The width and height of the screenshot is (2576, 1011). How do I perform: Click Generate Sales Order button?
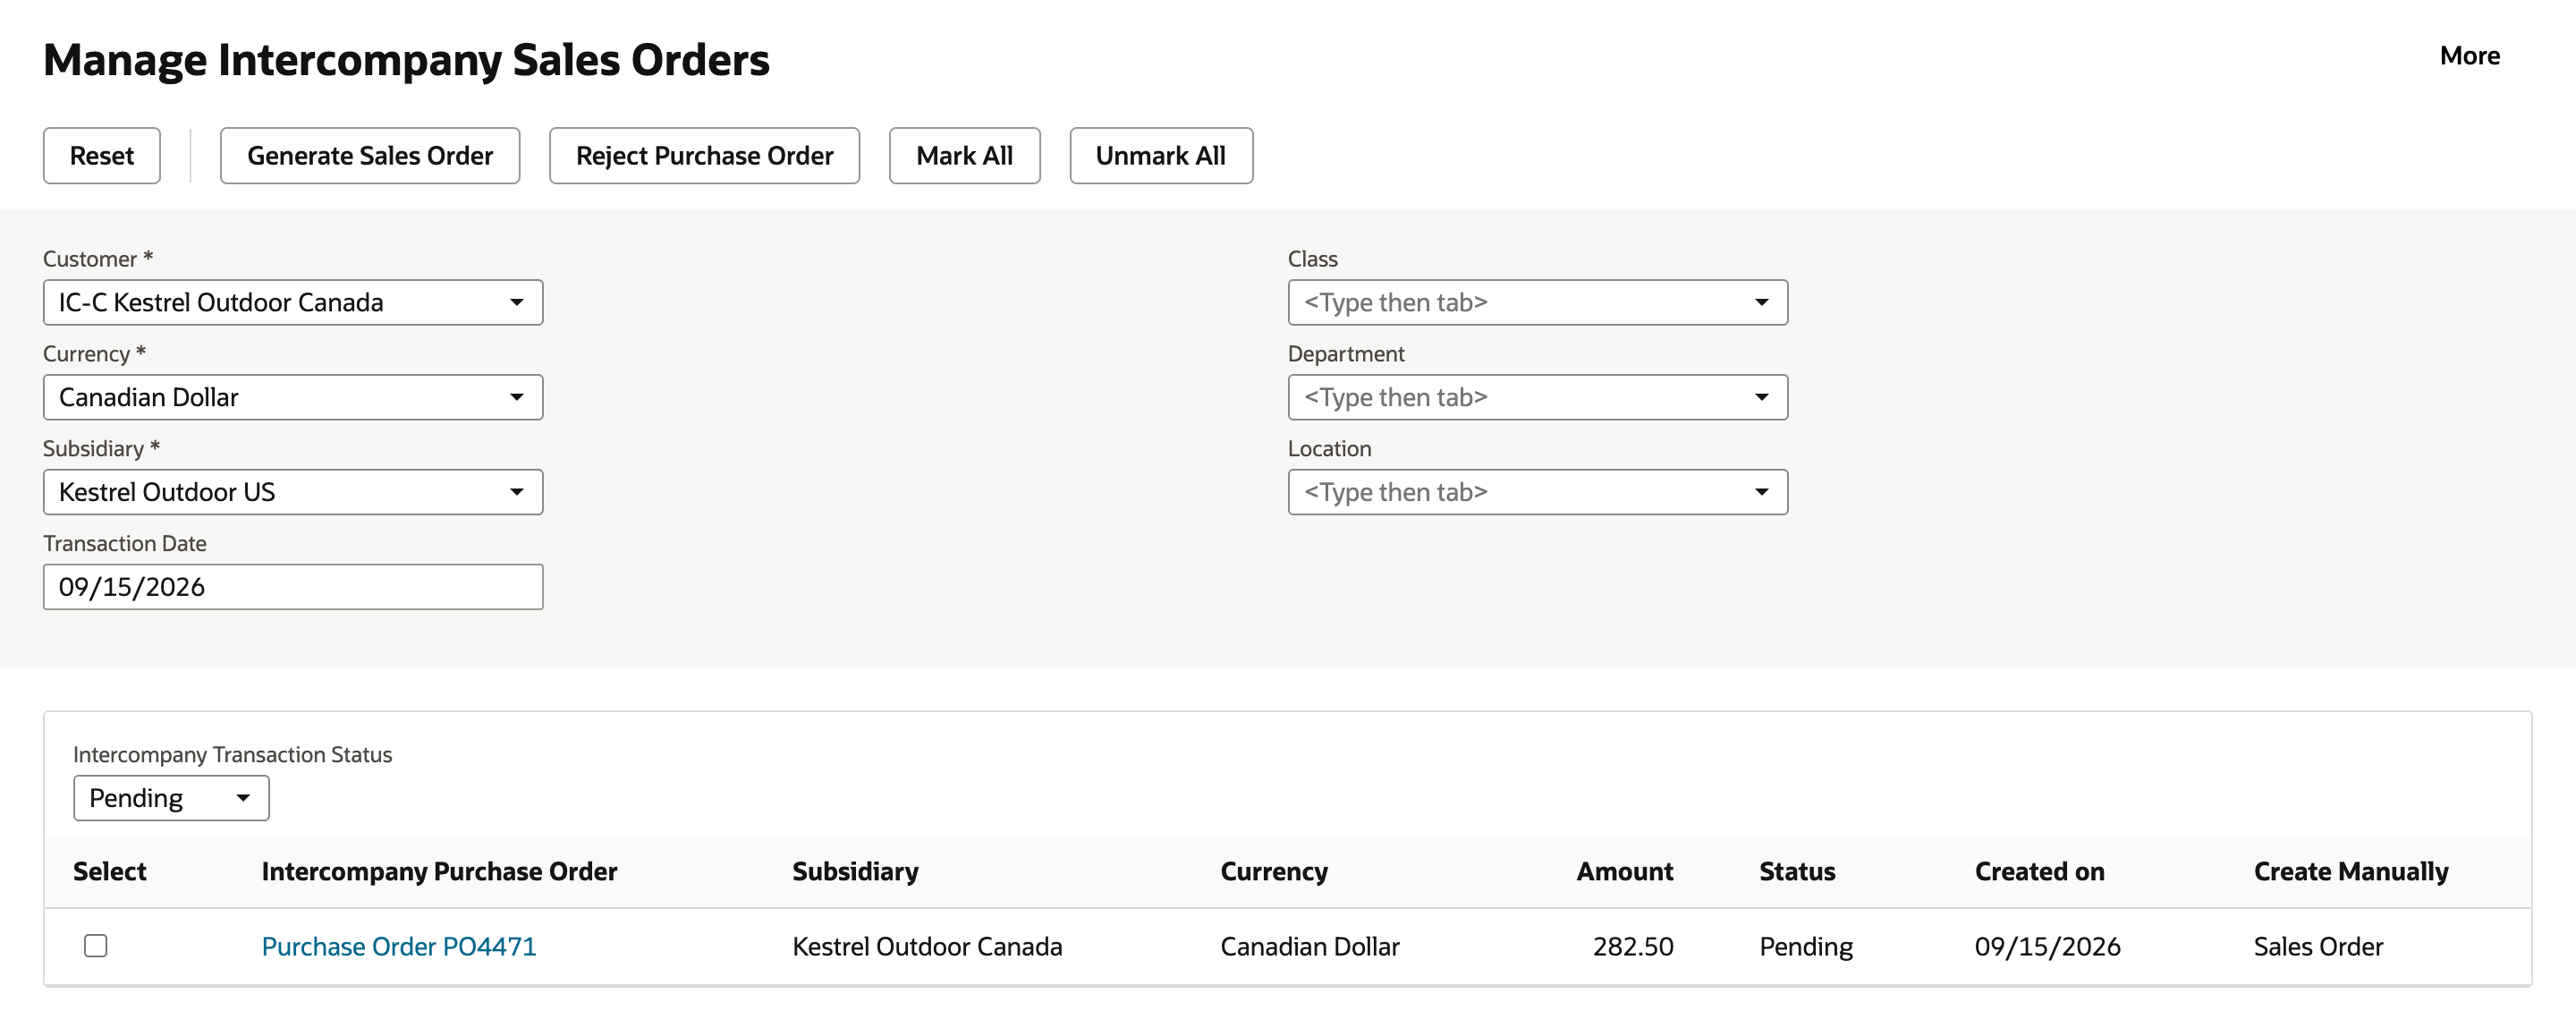tap(370, 155)
